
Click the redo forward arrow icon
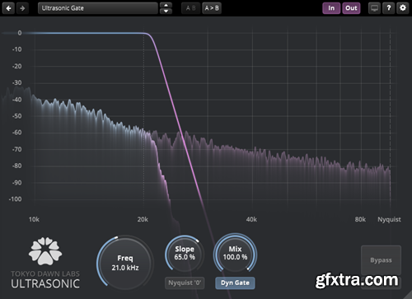(x=22, y=8)
